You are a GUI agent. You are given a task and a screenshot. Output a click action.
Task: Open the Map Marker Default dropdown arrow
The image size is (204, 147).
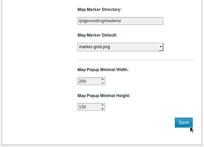tap(160, 47)
